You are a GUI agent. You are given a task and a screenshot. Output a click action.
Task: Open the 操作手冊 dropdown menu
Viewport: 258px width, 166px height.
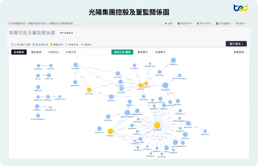(x=204, y=23)
